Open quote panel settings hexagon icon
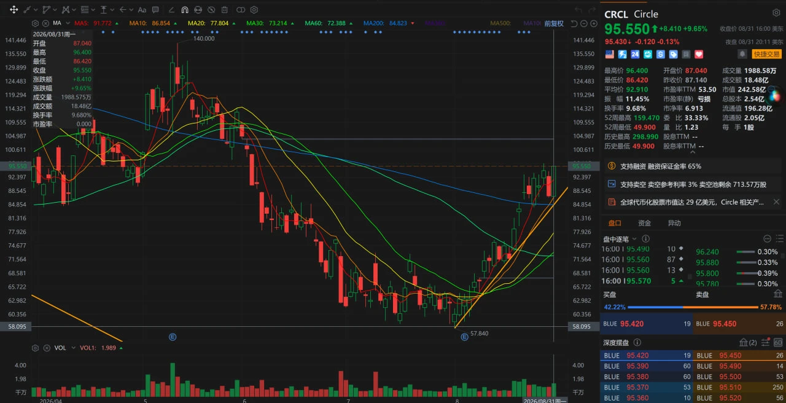 click(x=776, y=13)
